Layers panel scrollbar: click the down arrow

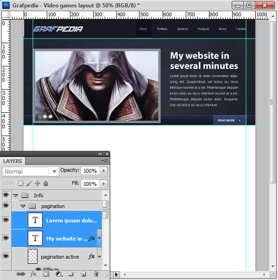coord(106,265)
